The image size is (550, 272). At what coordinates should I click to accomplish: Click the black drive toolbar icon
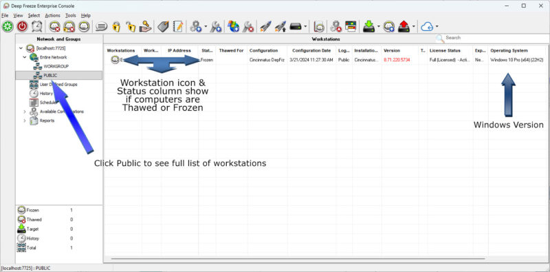296,27
